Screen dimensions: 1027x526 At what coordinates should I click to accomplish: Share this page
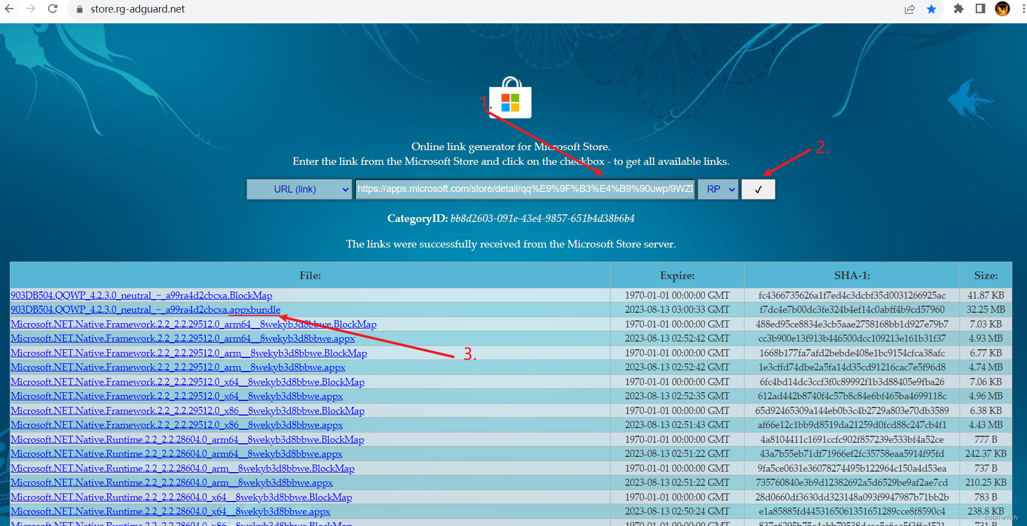909,9
